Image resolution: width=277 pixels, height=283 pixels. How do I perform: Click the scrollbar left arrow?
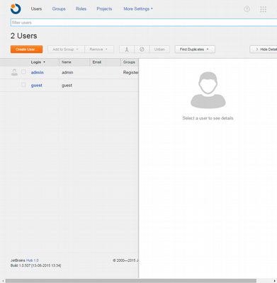3,281
